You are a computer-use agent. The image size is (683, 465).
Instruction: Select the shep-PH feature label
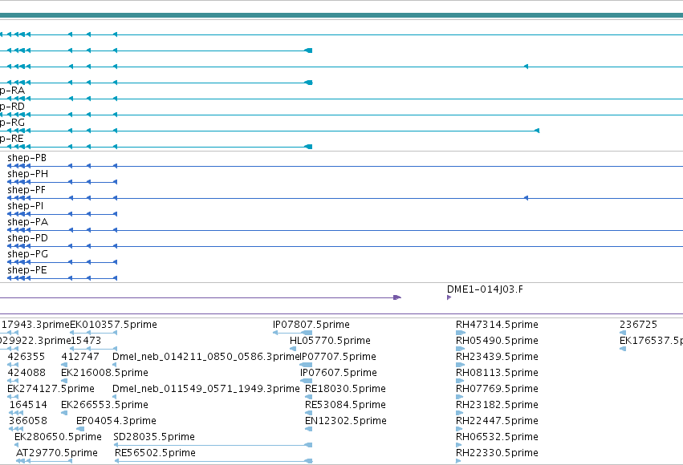(x=27, y=174)
